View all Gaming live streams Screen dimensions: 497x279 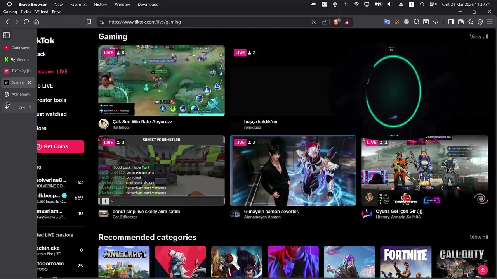click(479, 36)
